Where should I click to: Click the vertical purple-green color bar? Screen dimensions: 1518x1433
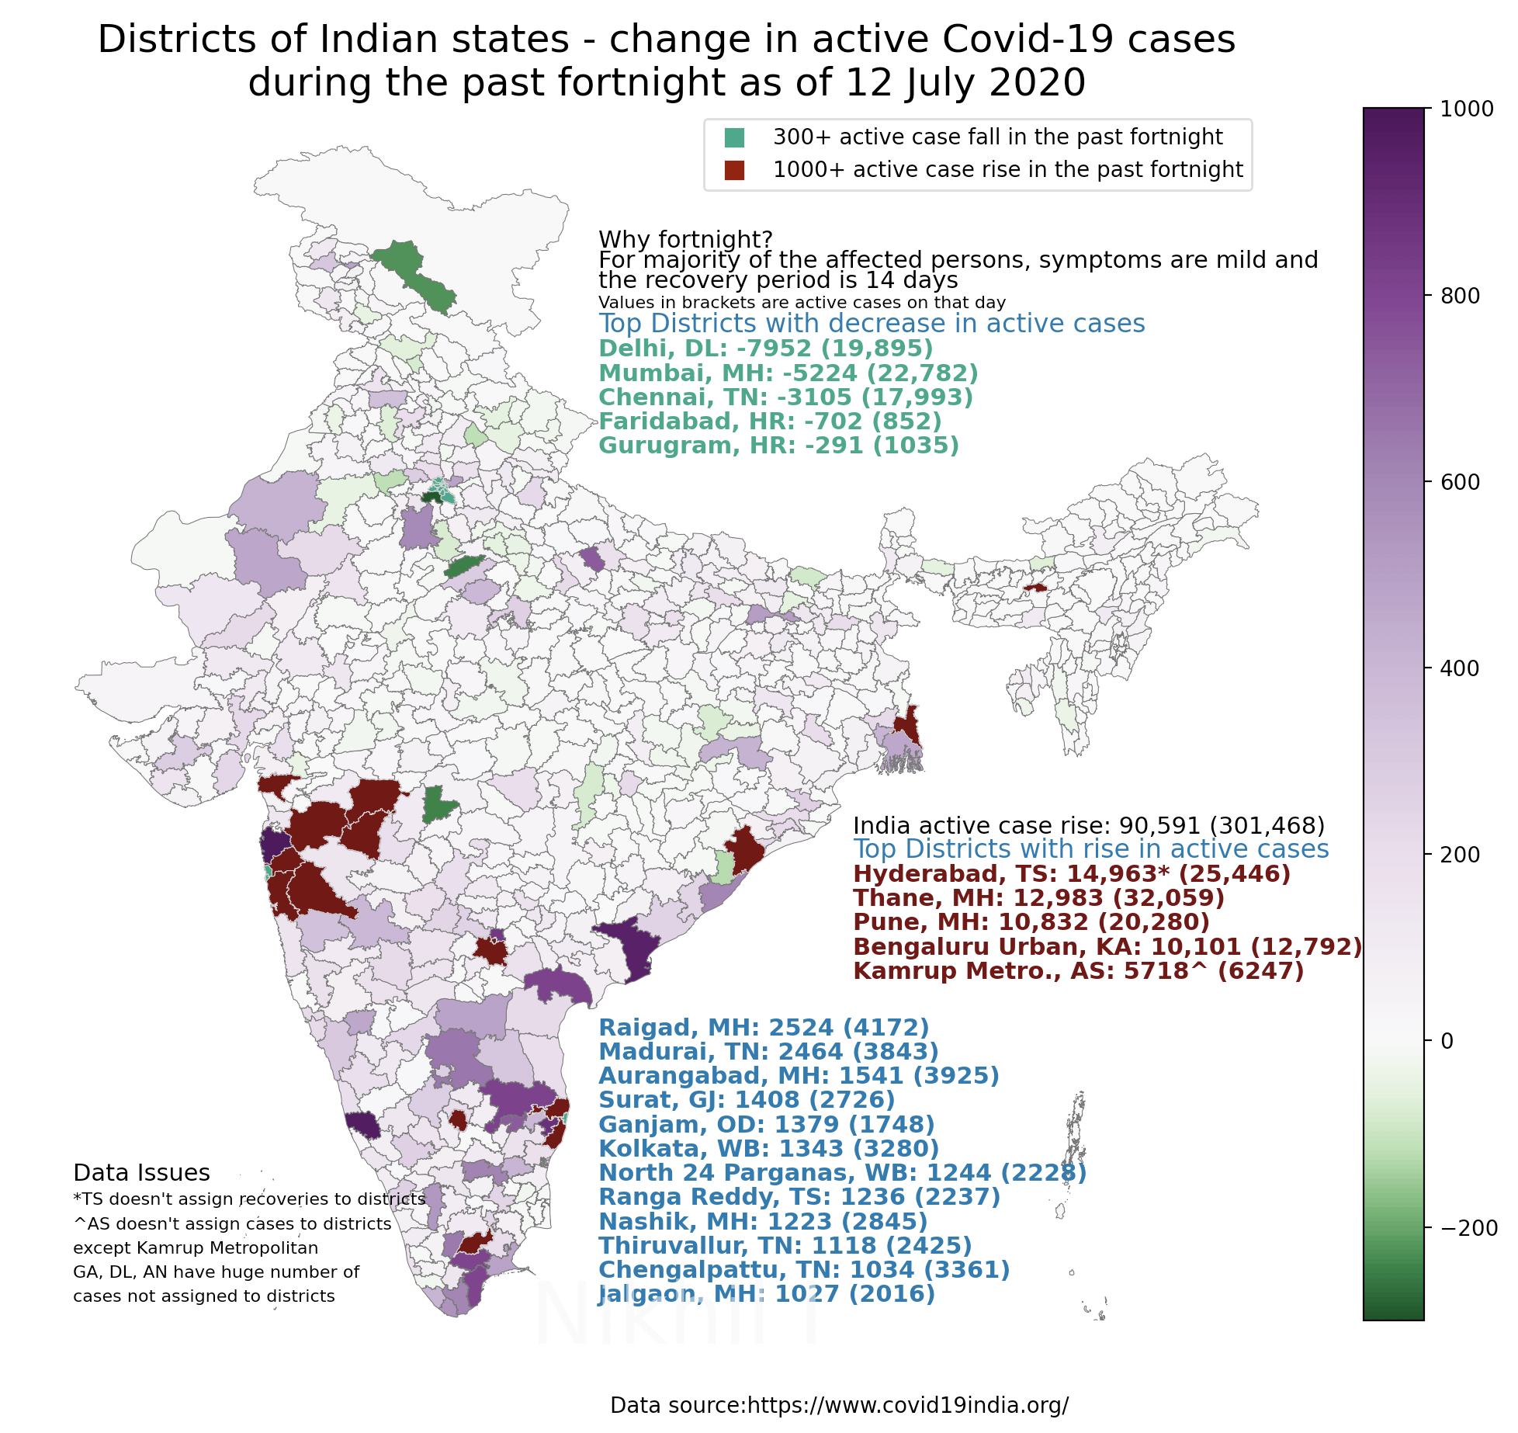[1394, 714]
